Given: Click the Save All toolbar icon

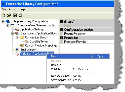Looking at the screenshot, I should [21, 15].
